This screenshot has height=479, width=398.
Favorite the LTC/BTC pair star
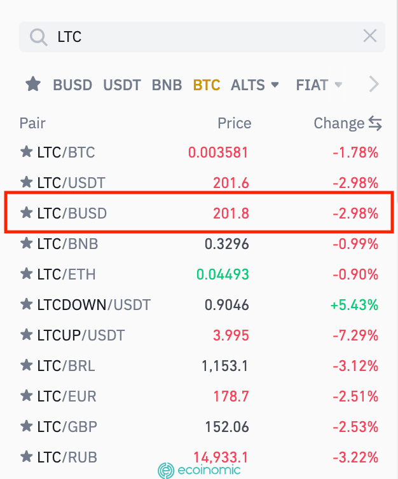point(26,152)
